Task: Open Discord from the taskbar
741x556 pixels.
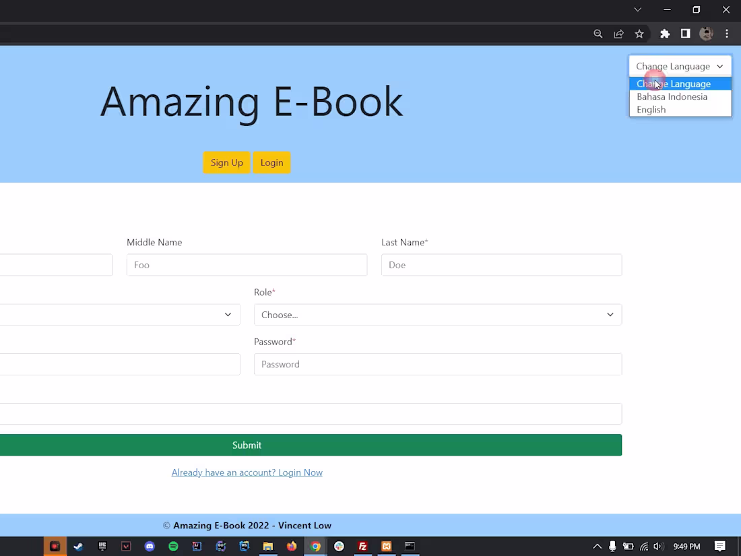Action: pos(150,547)
